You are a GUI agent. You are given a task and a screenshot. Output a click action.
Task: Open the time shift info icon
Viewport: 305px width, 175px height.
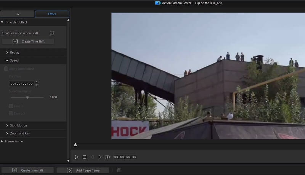coord(52,33)
